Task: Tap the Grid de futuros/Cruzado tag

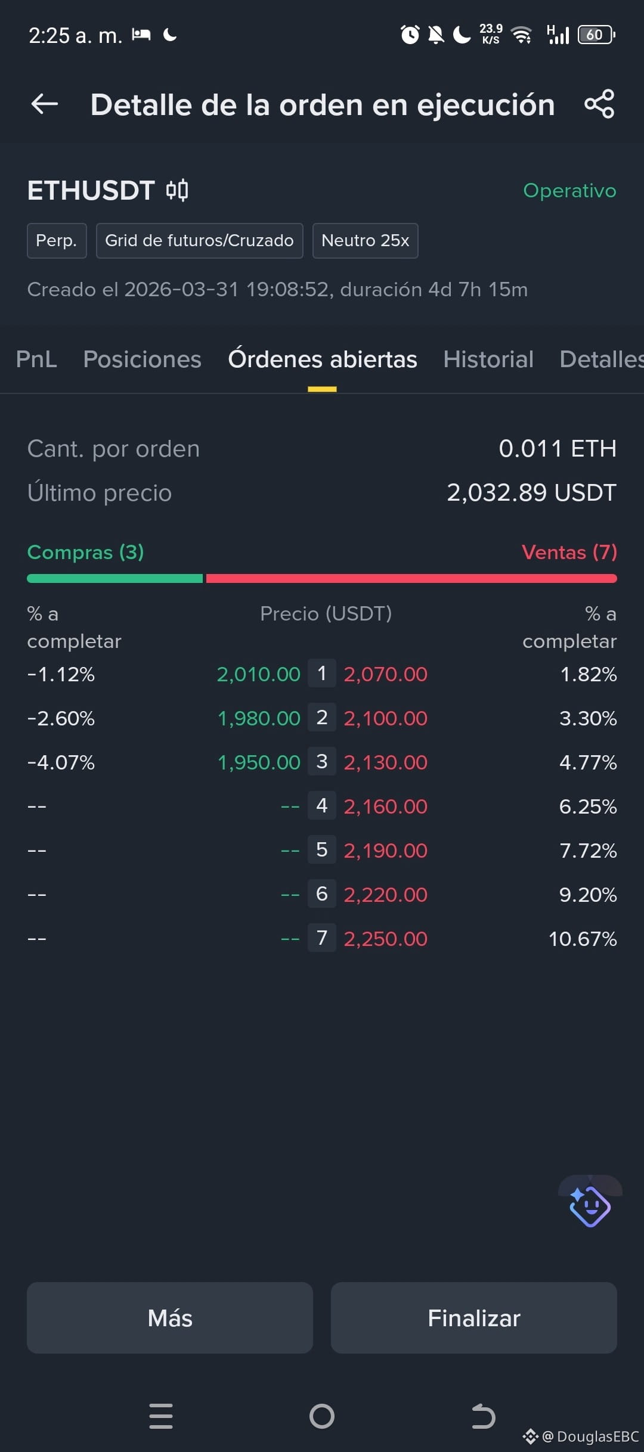Action: pos(200,241)
